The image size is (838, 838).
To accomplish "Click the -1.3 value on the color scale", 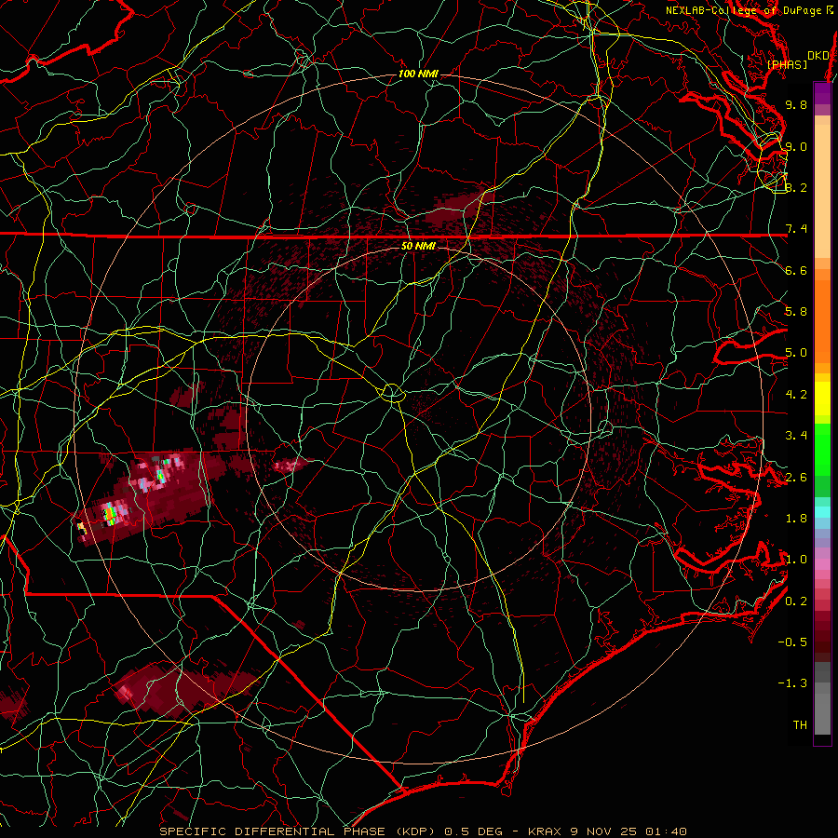I will (x=792, y=683).
